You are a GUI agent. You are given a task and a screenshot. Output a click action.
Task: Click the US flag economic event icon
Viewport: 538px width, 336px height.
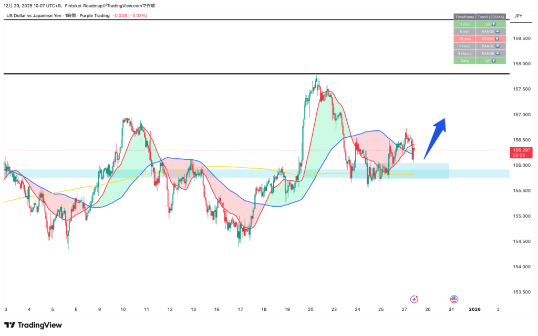pos(454,299)
